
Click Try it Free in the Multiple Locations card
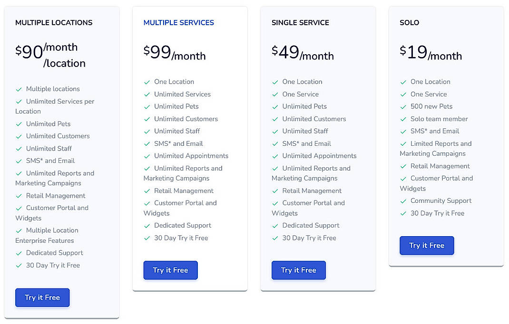click(42, 297)
